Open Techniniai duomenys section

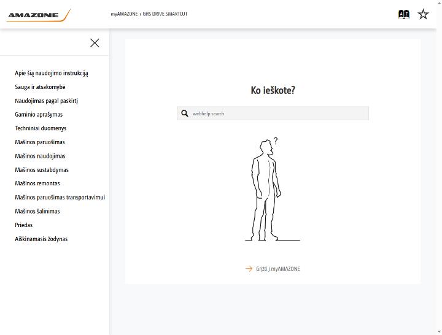click(x=41, y=128)
